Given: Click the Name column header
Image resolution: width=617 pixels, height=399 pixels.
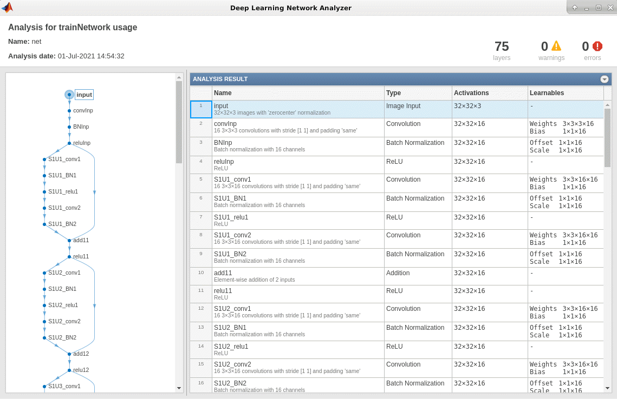Looking at the screenshot, I should tap(297, 93).
